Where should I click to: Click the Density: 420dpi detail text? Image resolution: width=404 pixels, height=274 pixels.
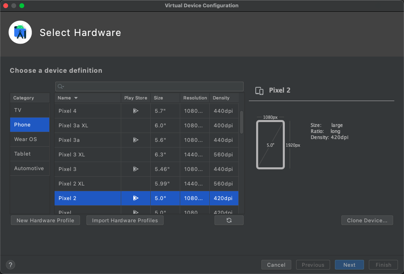[329, 137]
